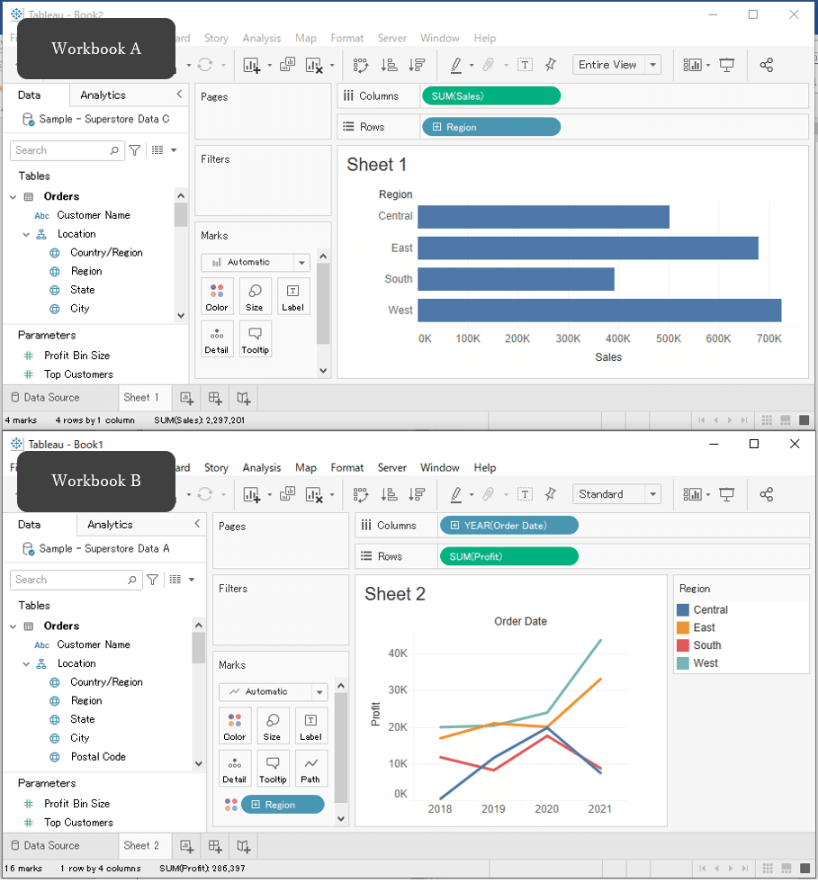Select Profit Bin Size parameter in Workbook B
Image resolution: width=818 pixels, height=883 pixels.
click(x=77, y=804)
